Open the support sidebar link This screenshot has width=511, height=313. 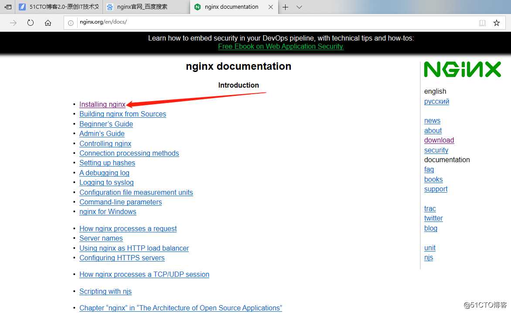pyautogui.click(x=436, y=189)
